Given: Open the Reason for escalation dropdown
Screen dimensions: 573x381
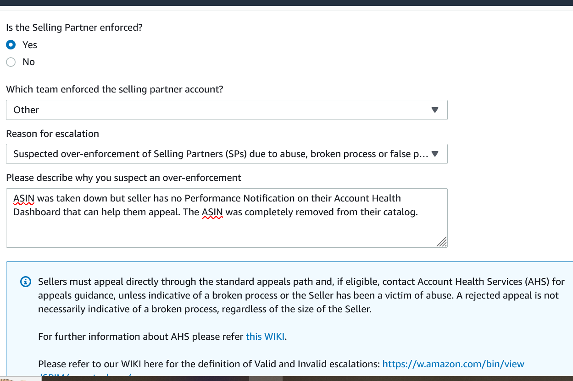Looking at the screenshot, I should [x=220, y=154].
